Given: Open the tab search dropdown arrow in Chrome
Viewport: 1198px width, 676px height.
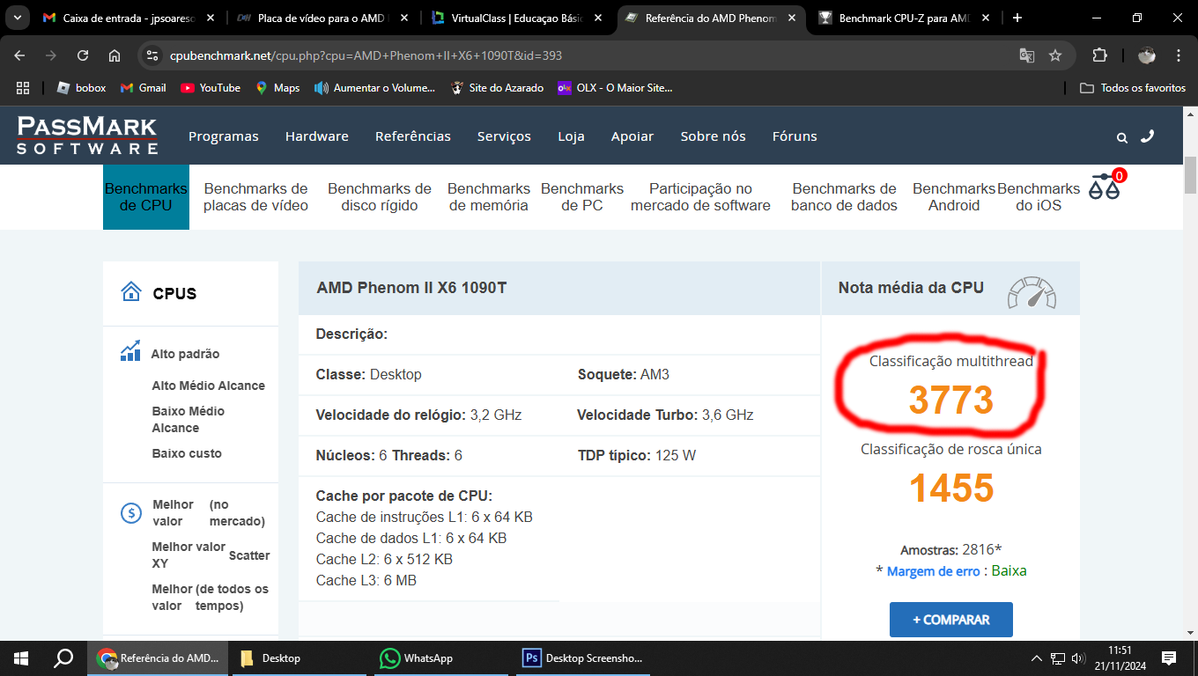Looking at the screenshot, I should [x=17, y=18].
